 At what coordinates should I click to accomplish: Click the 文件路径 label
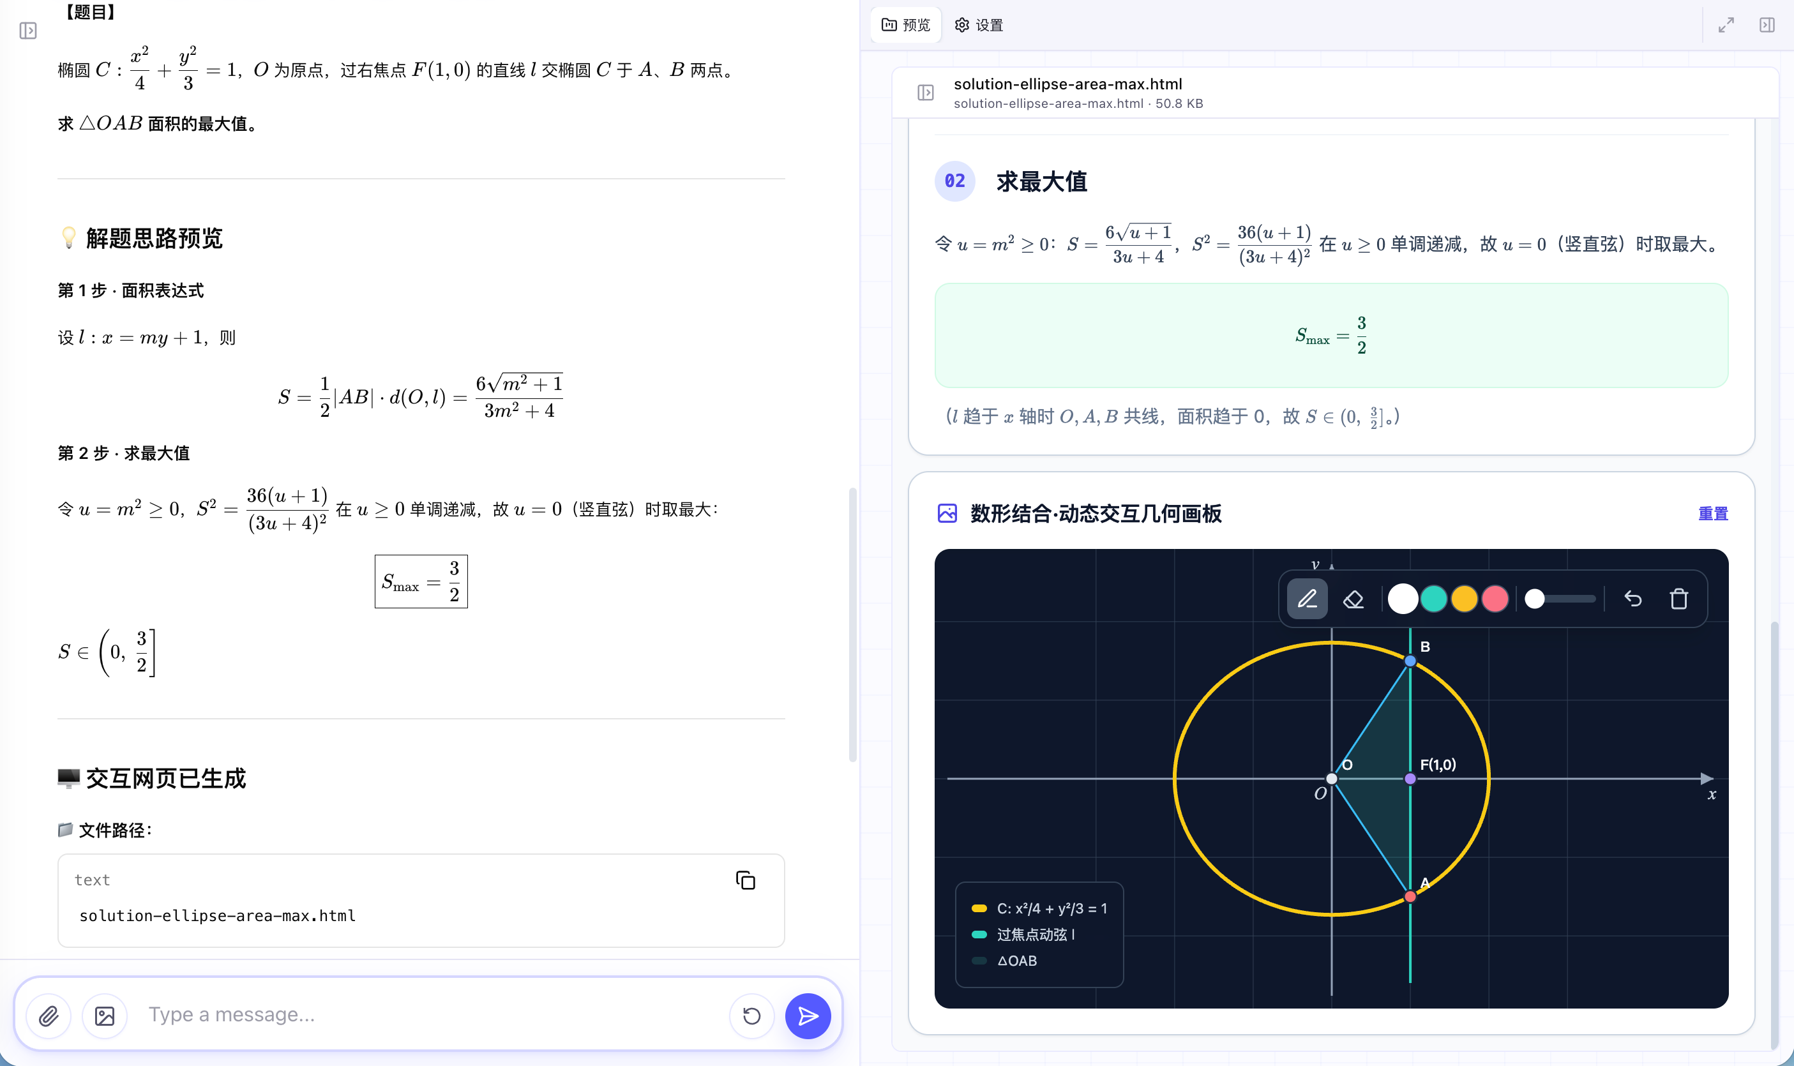click(x=115, y=830)
